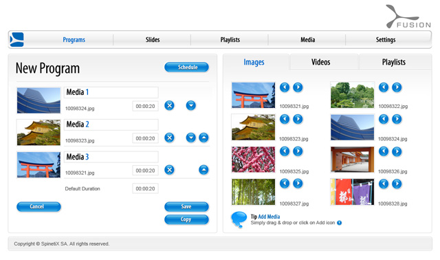Click the small Add icon in the tip
This screenshot has height=260, width=440.
point(339,223)
